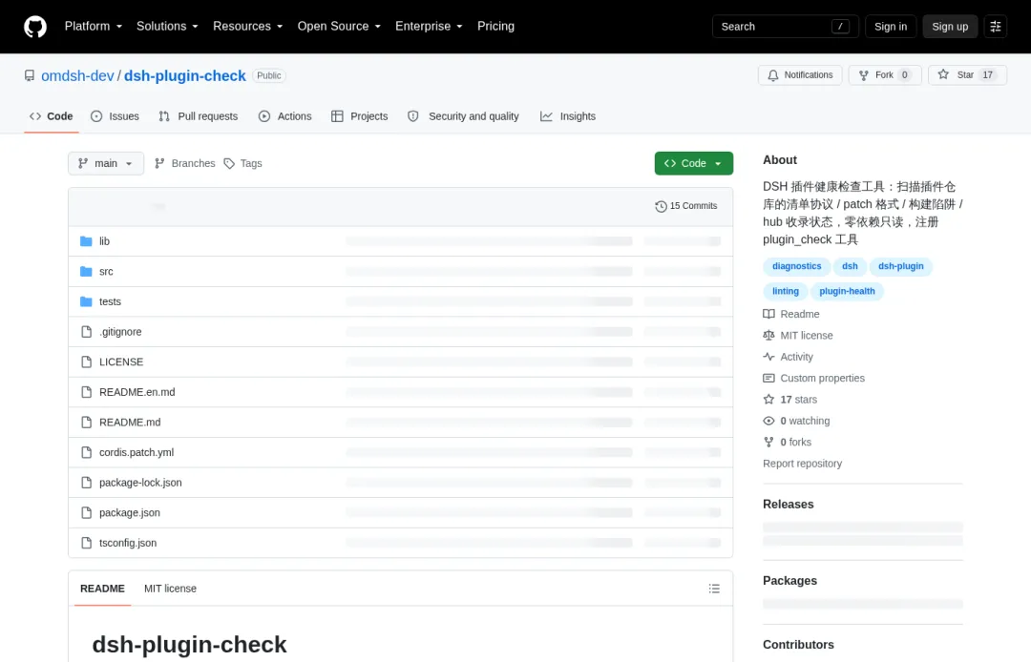Open the tsconfig.json file

(128, 543)
